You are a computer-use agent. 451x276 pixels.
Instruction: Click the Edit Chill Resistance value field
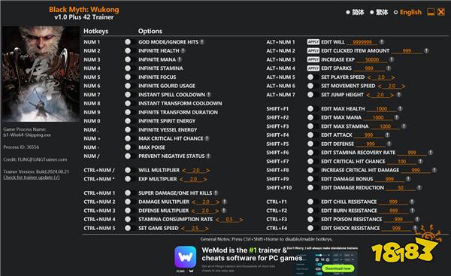pyautogui.click(x=393, y=202)
